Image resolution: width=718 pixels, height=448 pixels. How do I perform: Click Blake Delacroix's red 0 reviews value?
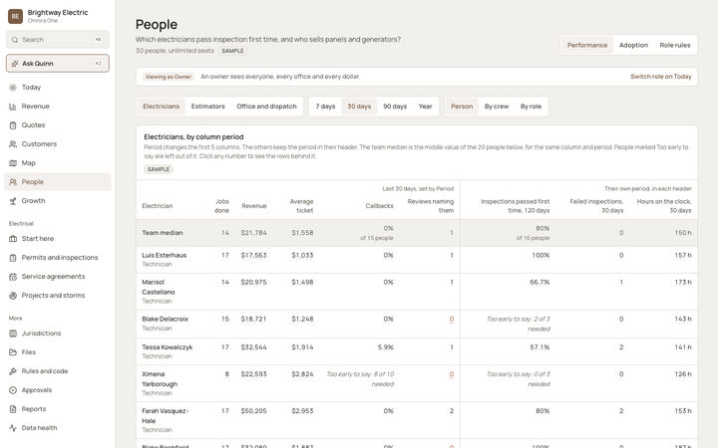[452, 320]
